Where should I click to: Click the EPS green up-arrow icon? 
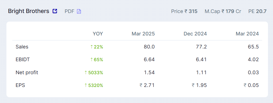click(86, 85)
